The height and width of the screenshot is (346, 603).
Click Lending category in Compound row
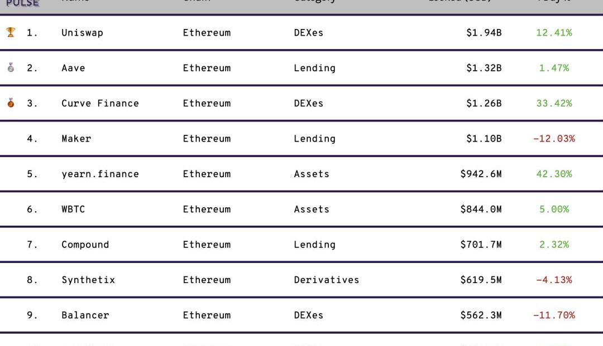(314, 245)
